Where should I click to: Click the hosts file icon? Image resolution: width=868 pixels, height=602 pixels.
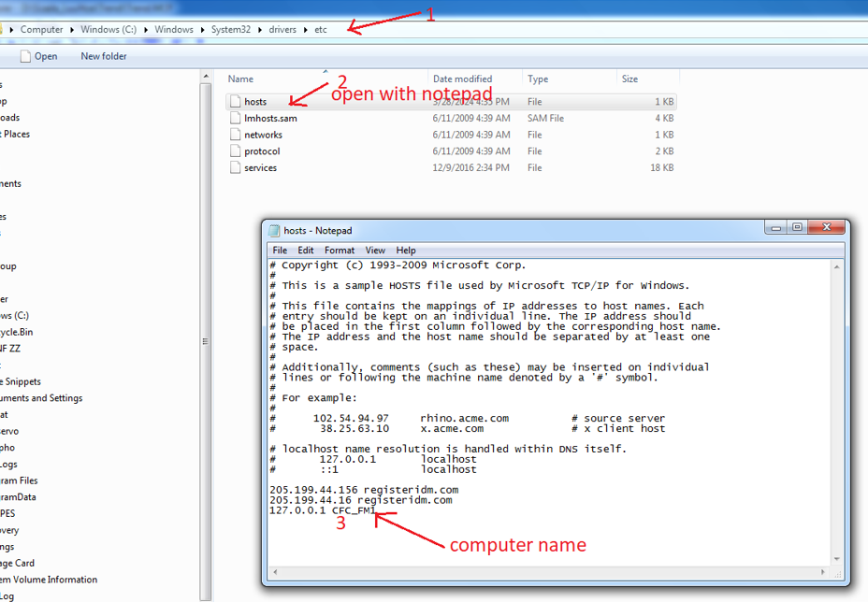(236, 101)
